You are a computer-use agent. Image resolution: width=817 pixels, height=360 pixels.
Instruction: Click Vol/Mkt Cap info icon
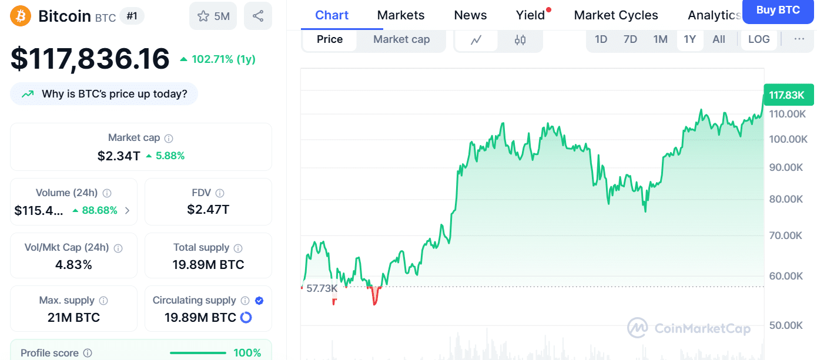coord(118,248)
